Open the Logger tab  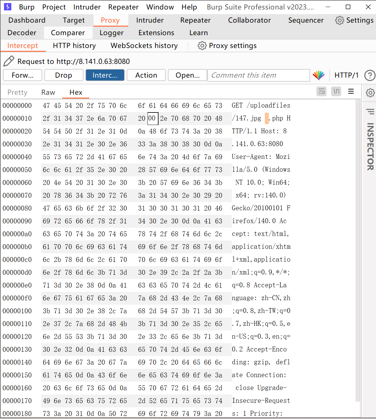pyautogui.click(x=111, y=33)
